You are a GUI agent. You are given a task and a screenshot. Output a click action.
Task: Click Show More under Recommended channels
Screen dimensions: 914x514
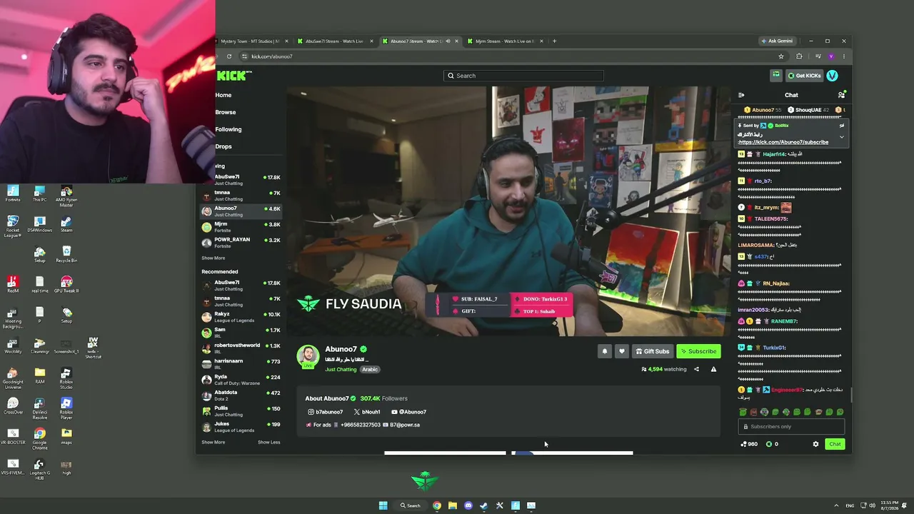(x=213, y=442)
